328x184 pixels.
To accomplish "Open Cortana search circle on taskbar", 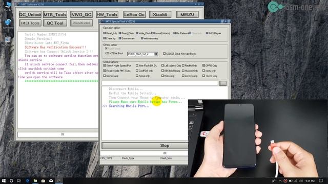I will pyautogui.click(x=11, y=180).
